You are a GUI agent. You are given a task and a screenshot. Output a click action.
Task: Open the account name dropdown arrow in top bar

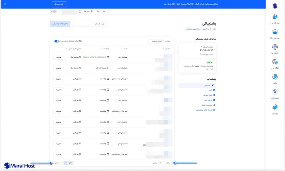tap(60, 11)
